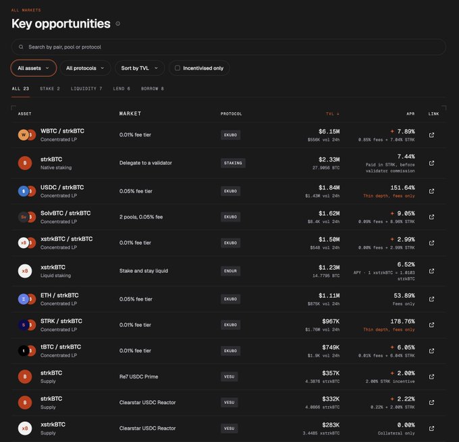The width and height of the screenshot is (459, 442).
Task: Click the Re7 USDC Prime market text
Action: (x=139, y=376)
